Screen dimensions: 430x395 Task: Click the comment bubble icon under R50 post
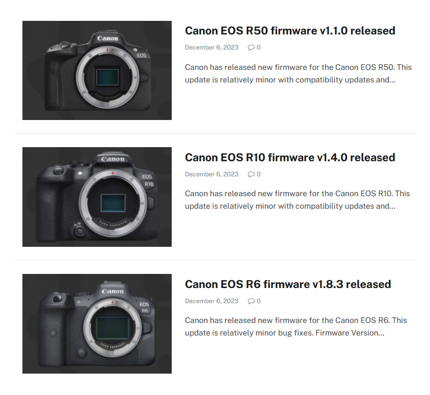point(251,47)
